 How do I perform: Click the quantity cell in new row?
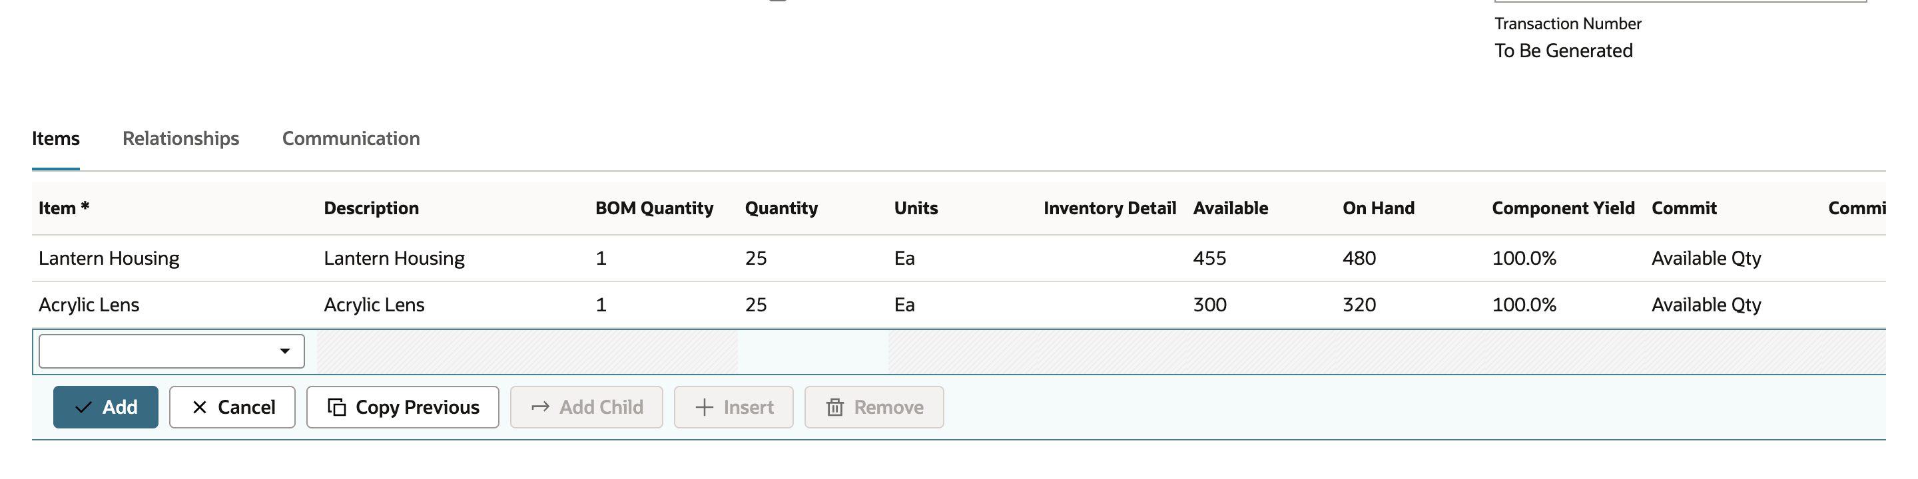813,351
